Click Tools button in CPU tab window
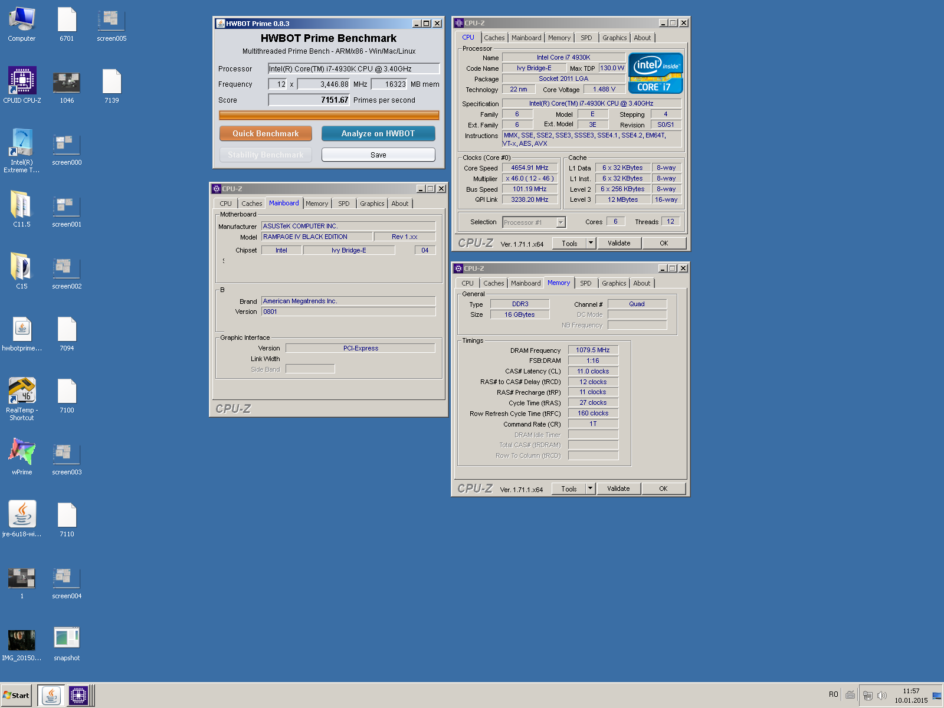Viewport: 944px width, 708px height. click(x=569, y=243)
